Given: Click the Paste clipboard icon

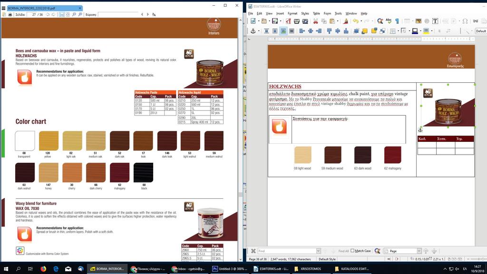Looking at the screenshot, I should pyautogui.click(x=332, y=21).
